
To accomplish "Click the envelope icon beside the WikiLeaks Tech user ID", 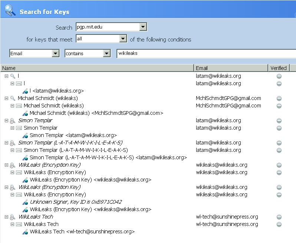I will point(19,224).
